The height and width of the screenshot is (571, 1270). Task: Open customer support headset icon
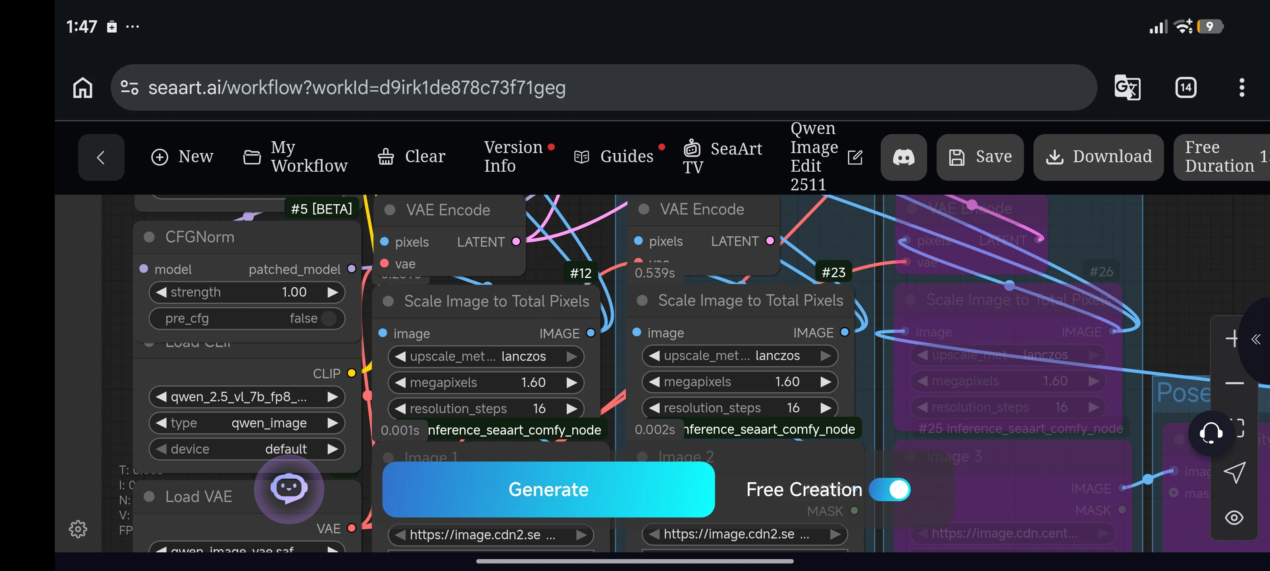click(x=1211, y=433)
